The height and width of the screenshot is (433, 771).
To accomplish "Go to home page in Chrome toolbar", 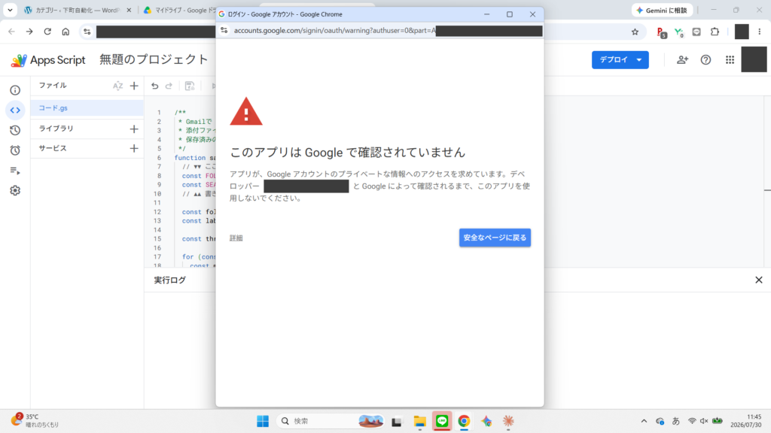I will (x=66, y=32).
